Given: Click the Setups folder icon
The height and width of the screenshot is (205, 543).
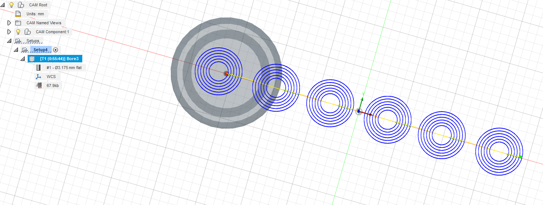Looking at the screenshot, I should (x=18, y=41).
